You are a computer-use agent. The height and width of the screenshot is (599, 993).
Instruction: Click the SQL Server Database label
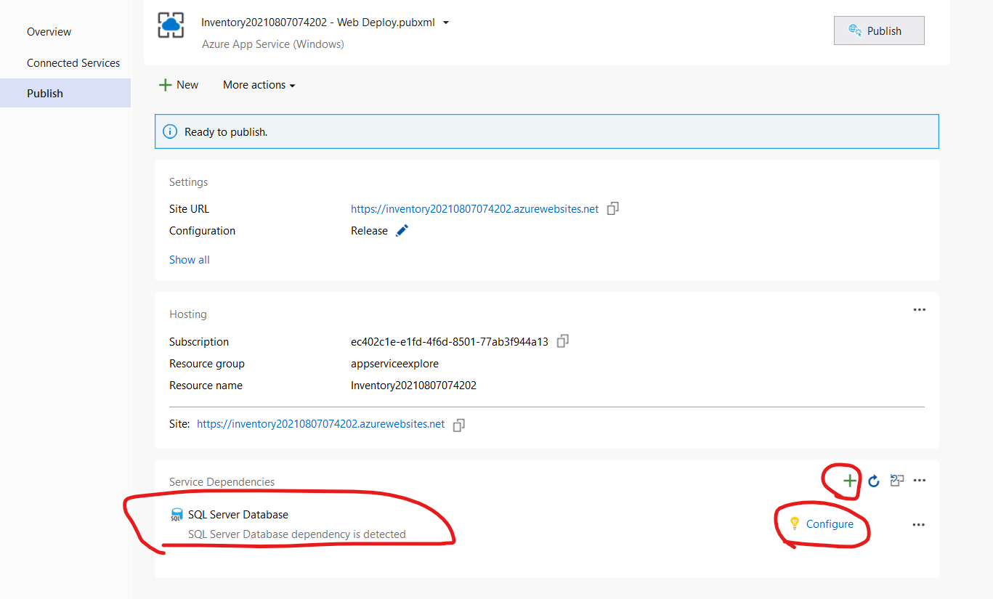coord(238,515)
